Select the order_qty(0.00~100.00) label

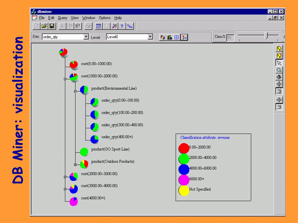click(x=120, y=100)
